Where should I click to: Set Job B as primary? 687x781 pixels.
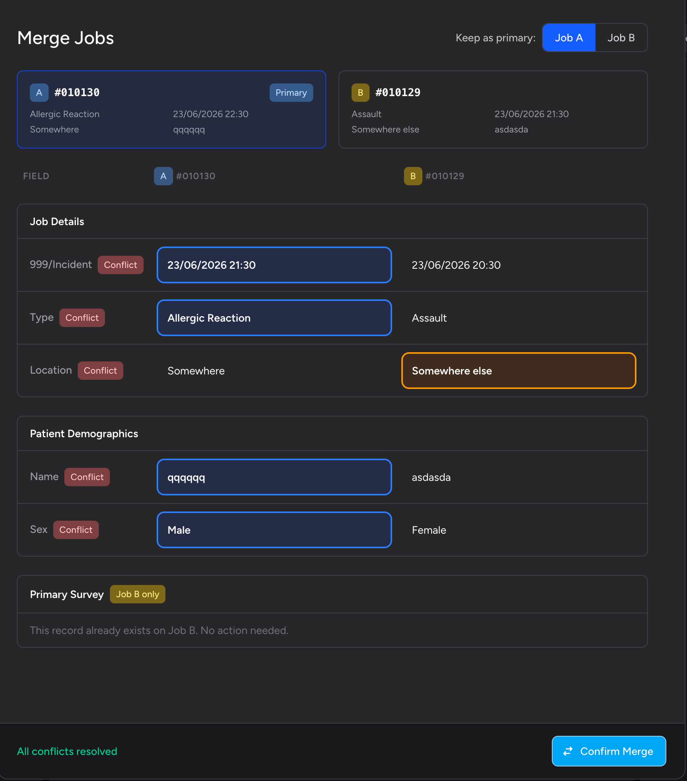[621, 38]
